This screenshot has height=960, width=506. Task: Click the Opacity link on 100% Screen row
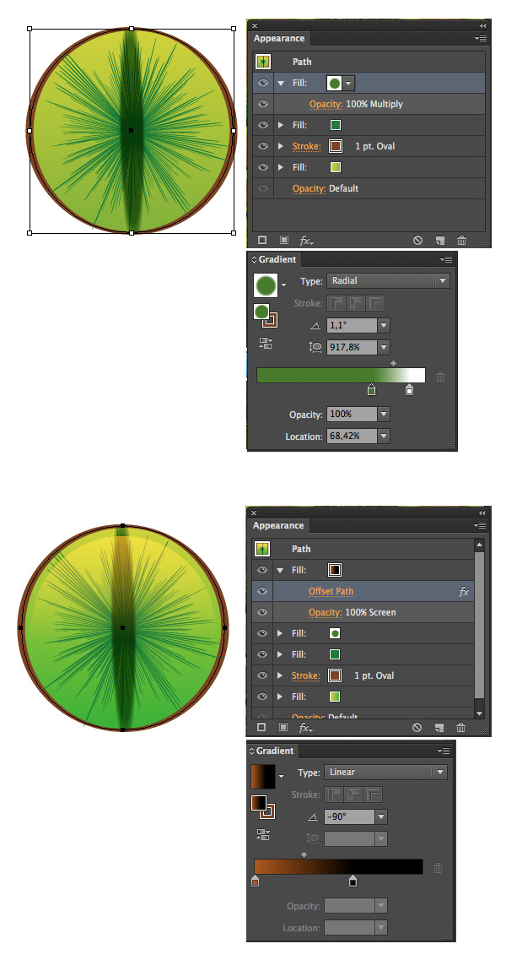(325, 612)
